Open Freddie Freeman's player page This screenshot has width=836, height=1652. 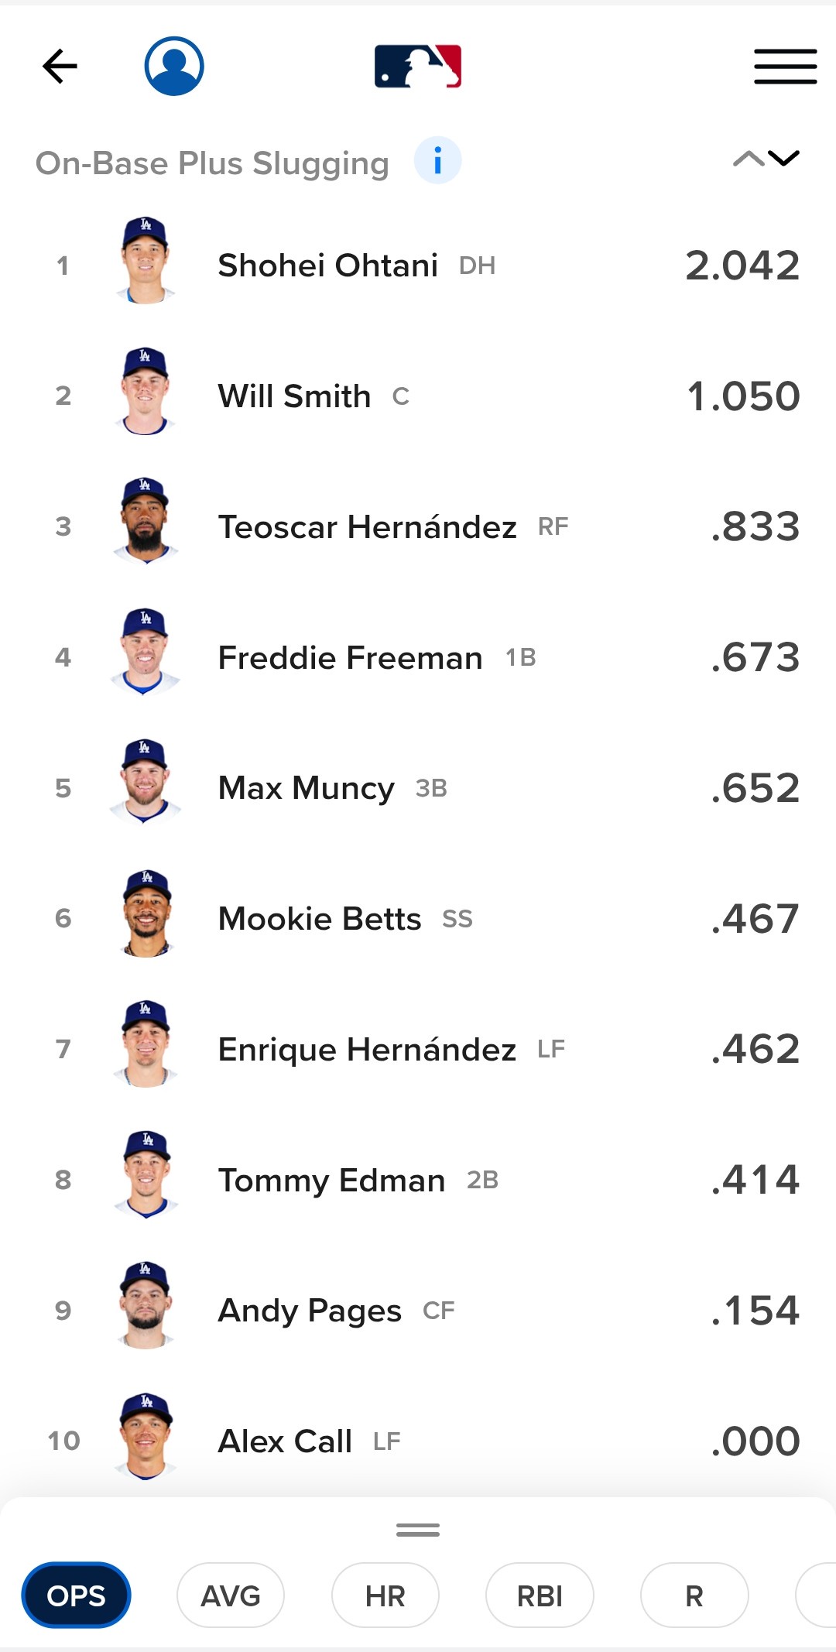click(x=350, y=658)
